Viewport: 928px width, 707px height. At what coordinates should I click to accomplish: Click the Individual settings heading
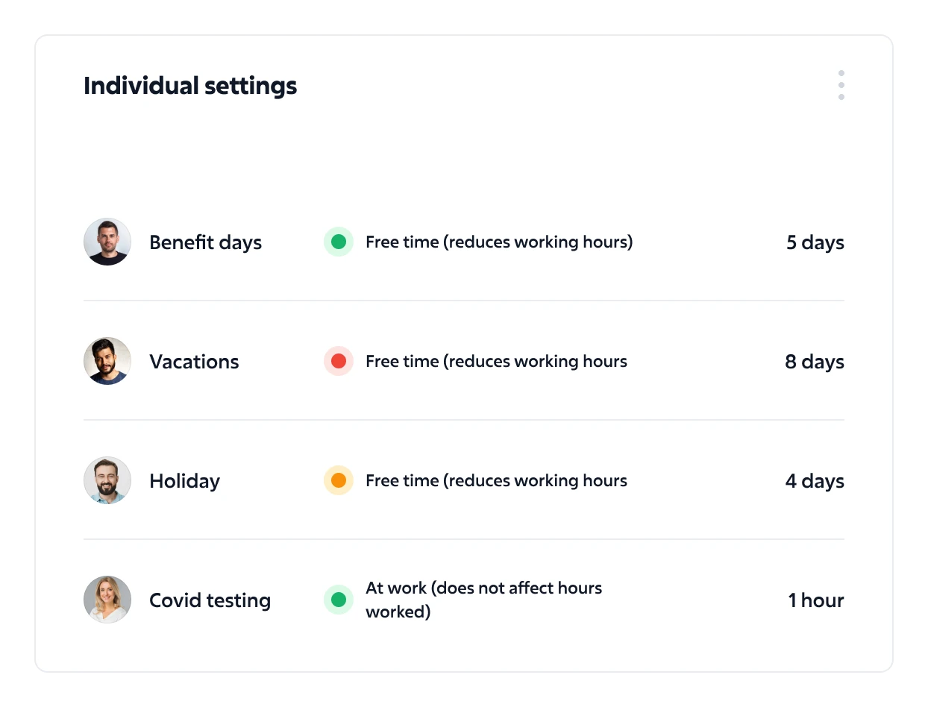tap(190, 86)
